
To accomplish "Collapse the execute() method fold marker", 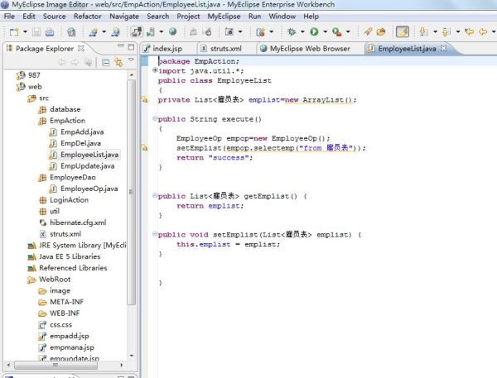I will (155, 119).
